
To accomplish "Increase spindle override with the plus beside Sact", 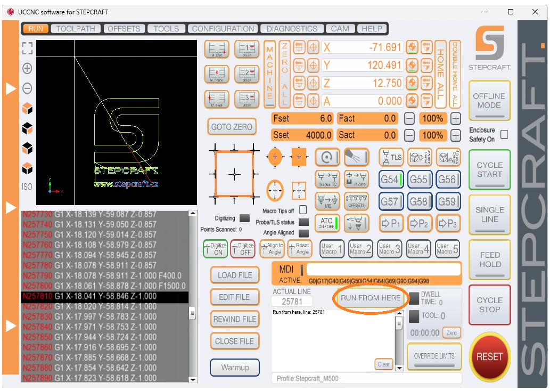I will (x=455, y=135).
